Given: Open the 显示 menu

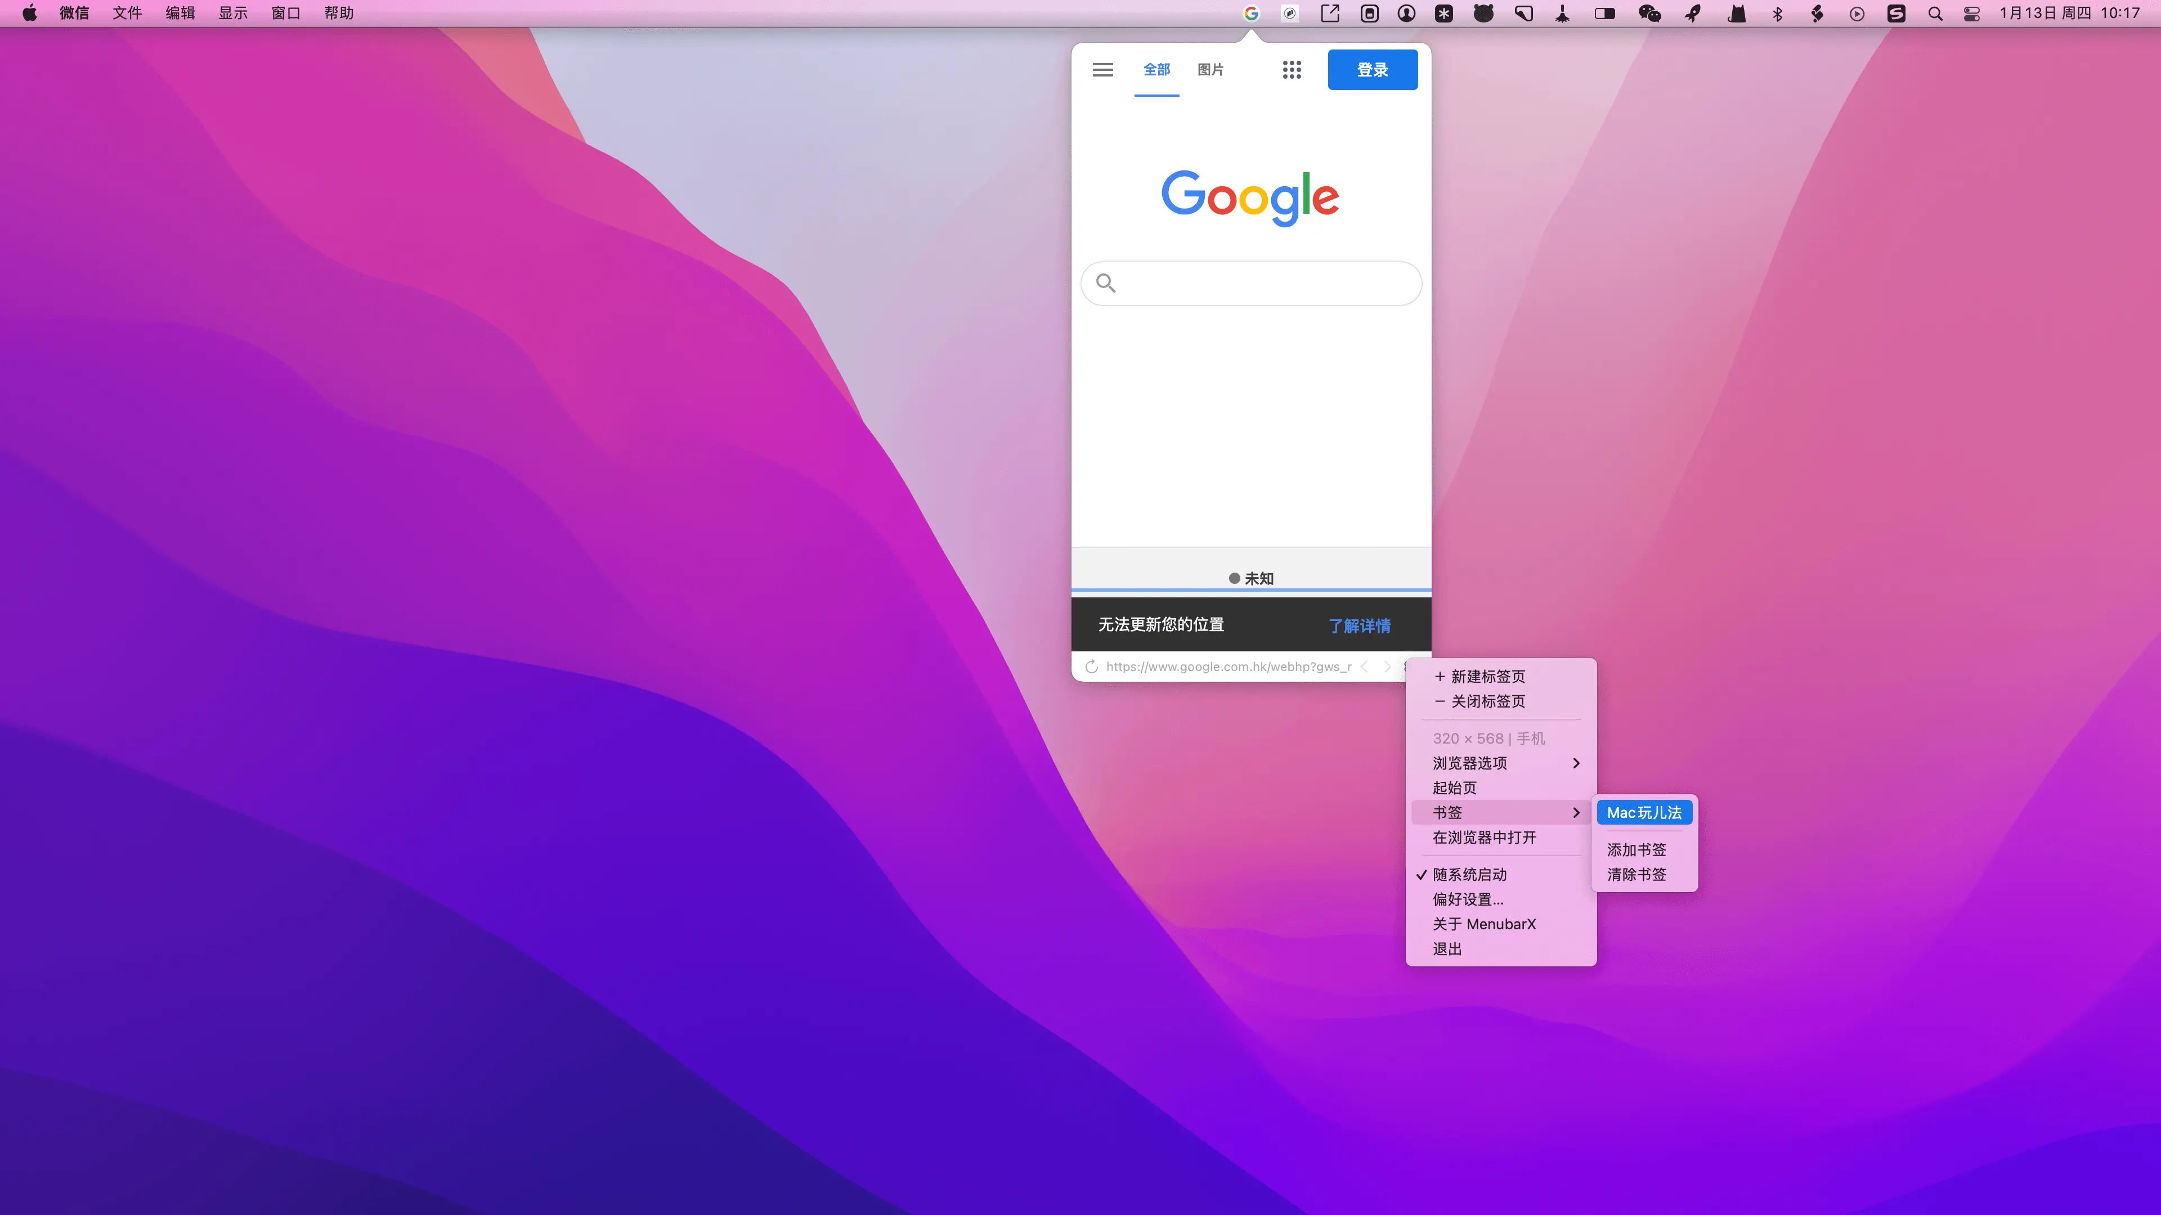Looking at the screenshot, I should click(x=233, y=13).
